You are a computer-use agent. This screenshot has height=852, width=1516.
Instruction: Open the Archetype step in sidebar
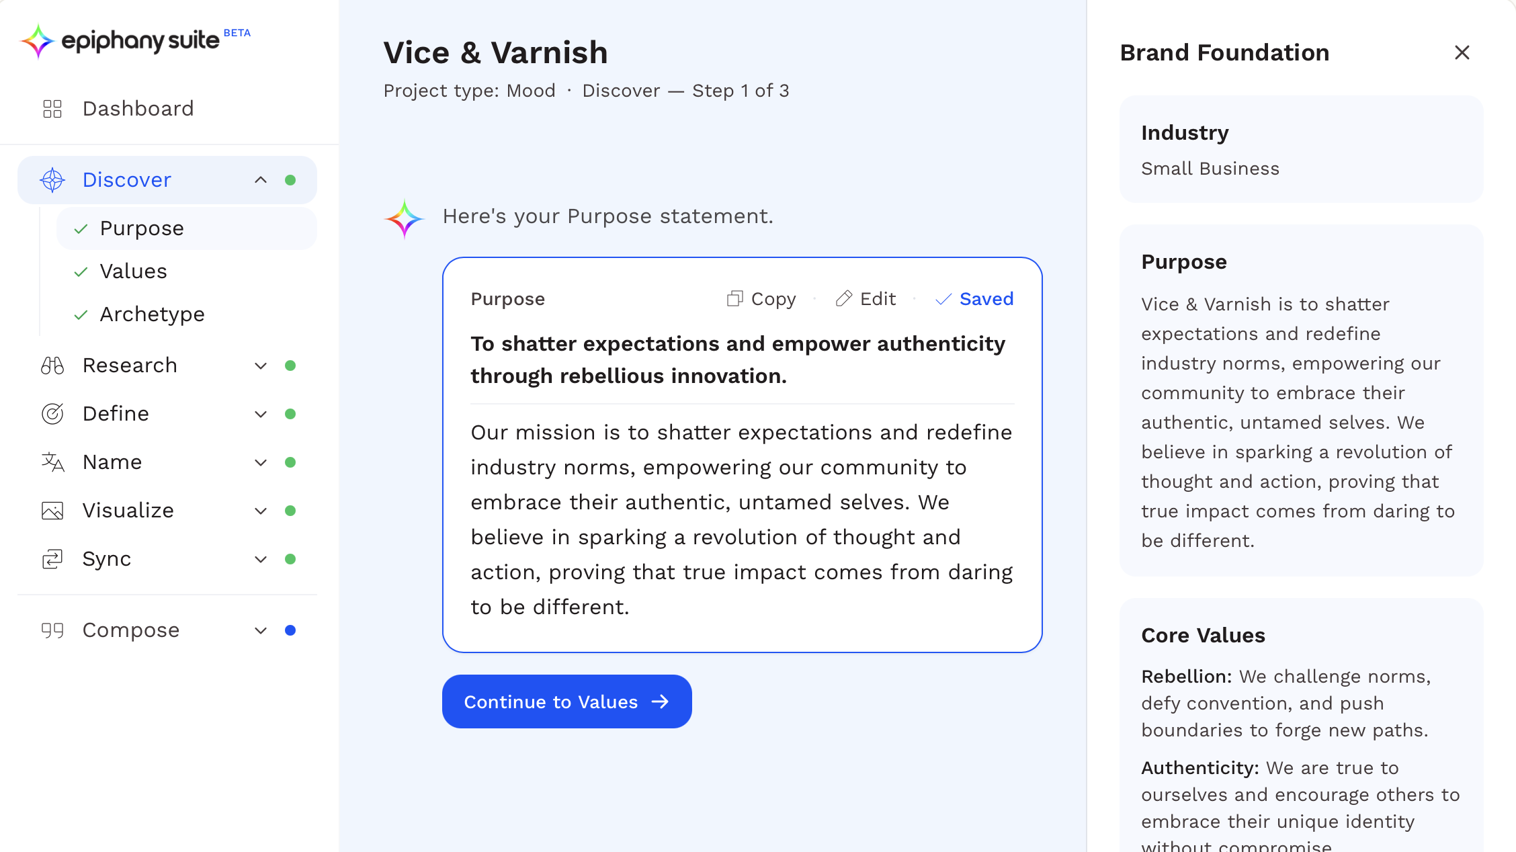(152, 314)
